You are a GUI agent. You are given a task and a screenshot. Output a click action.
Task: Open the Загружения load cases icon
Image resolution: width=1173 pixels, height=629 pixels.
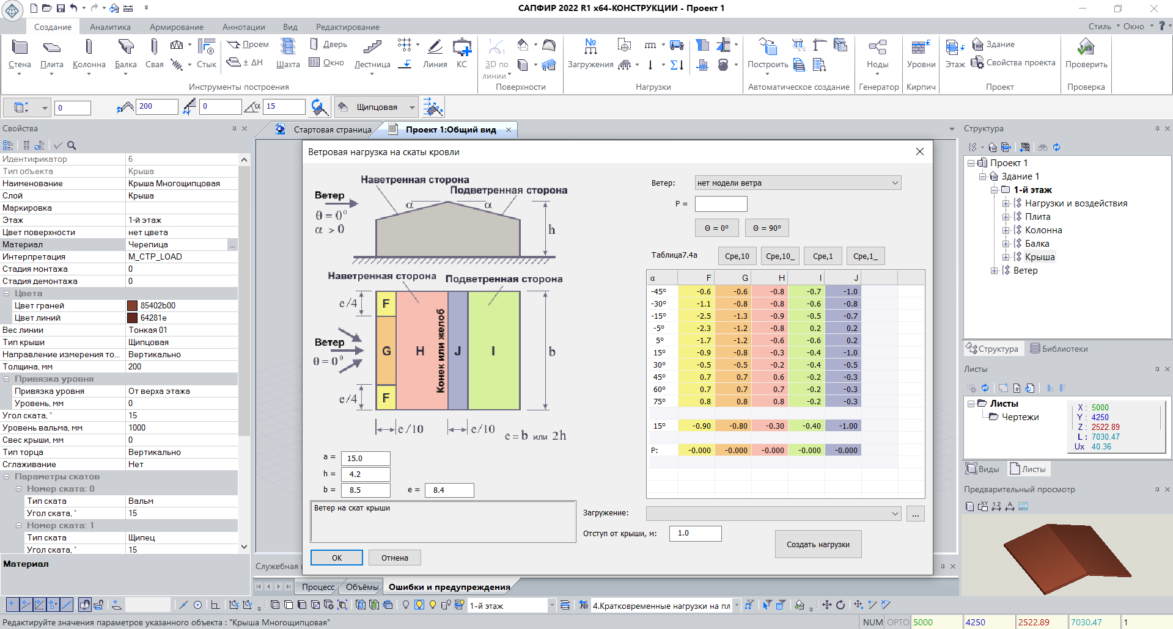(x=590, y=49)
